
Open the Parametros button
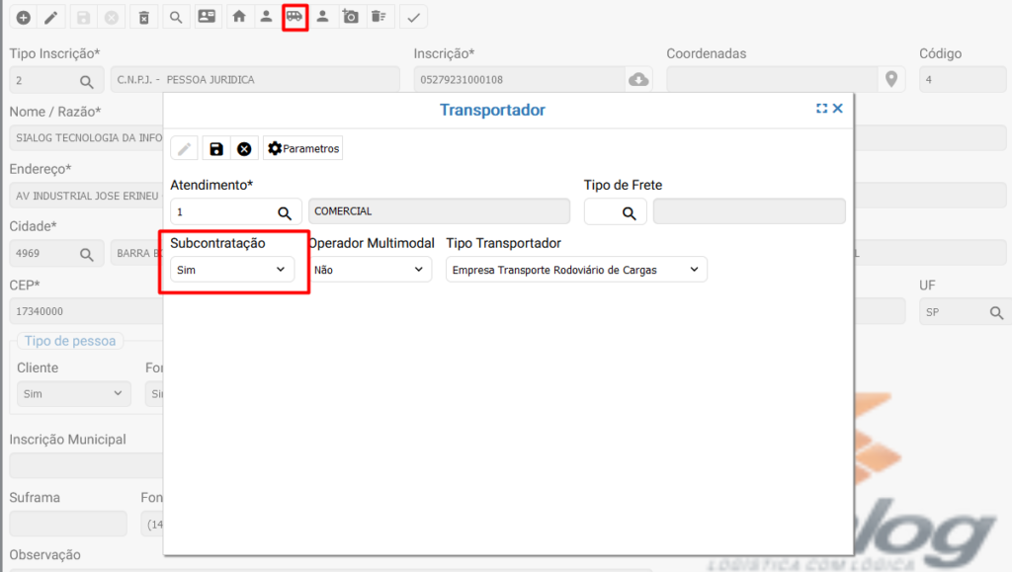click(303, 149)
